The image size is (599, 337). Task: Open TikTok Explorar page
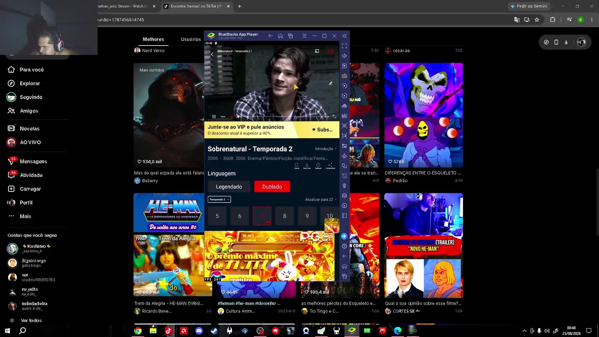click(x=24, y=83)
